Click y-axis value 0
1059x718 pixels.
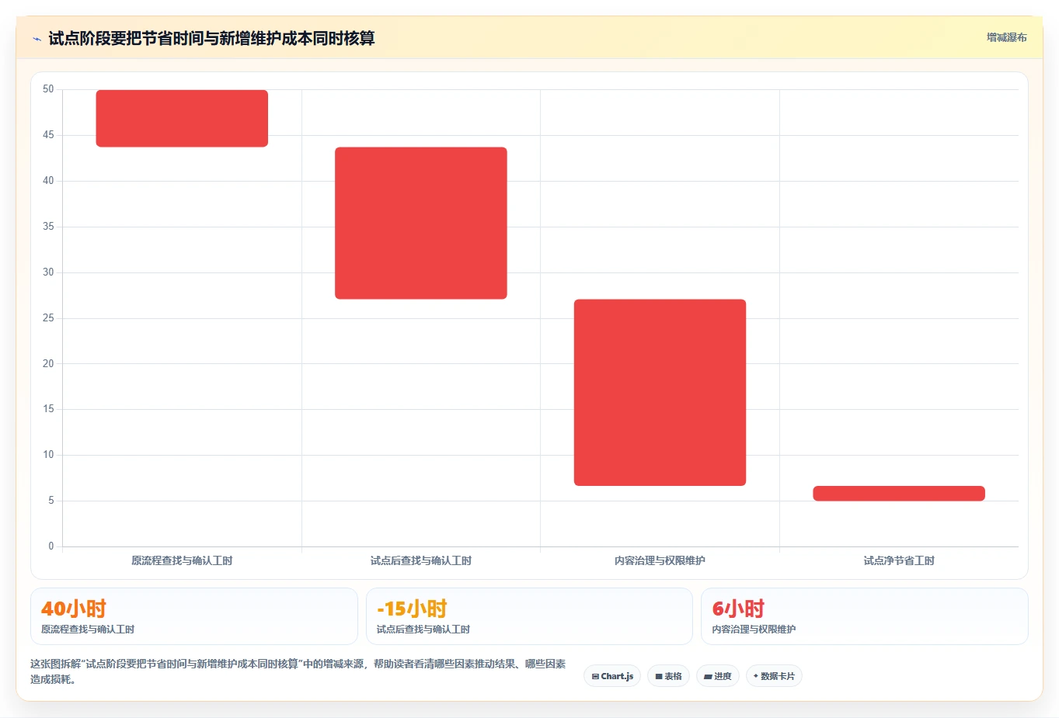[x=51, y=546]
